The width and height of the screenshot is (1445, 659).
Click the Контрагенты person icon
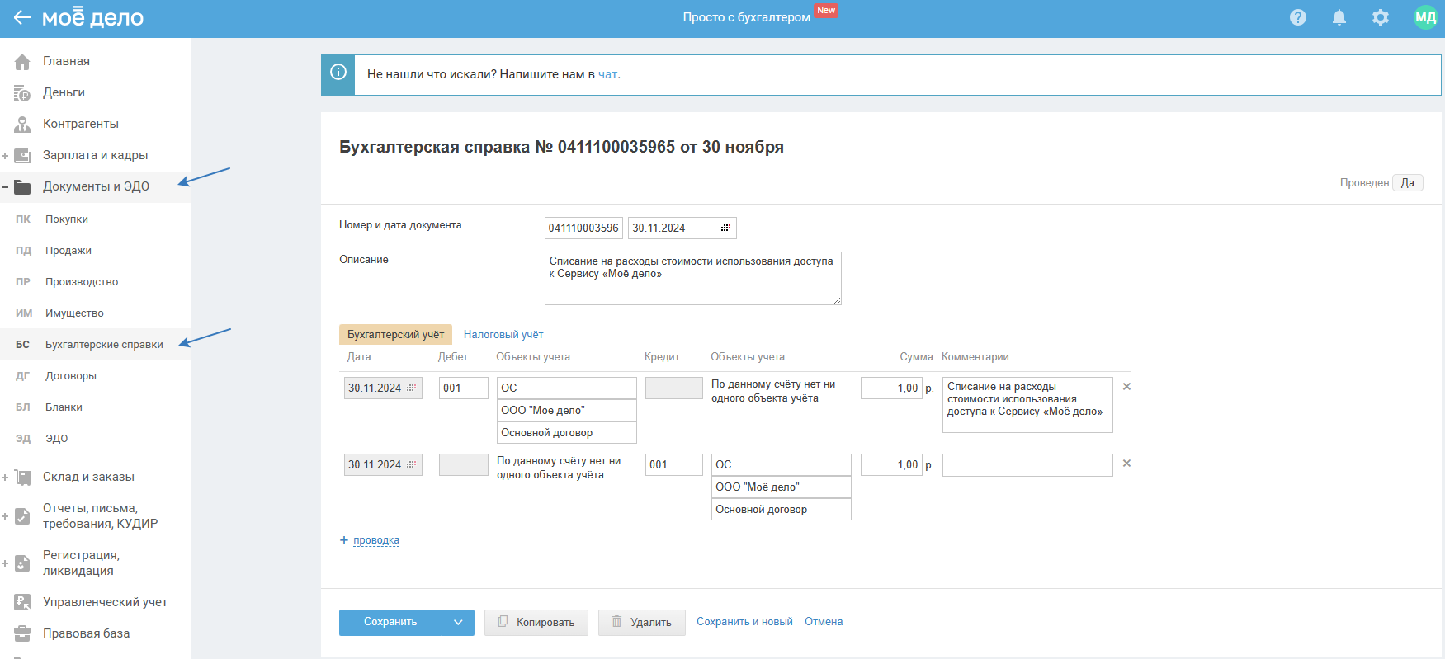(x=22, y=125)
